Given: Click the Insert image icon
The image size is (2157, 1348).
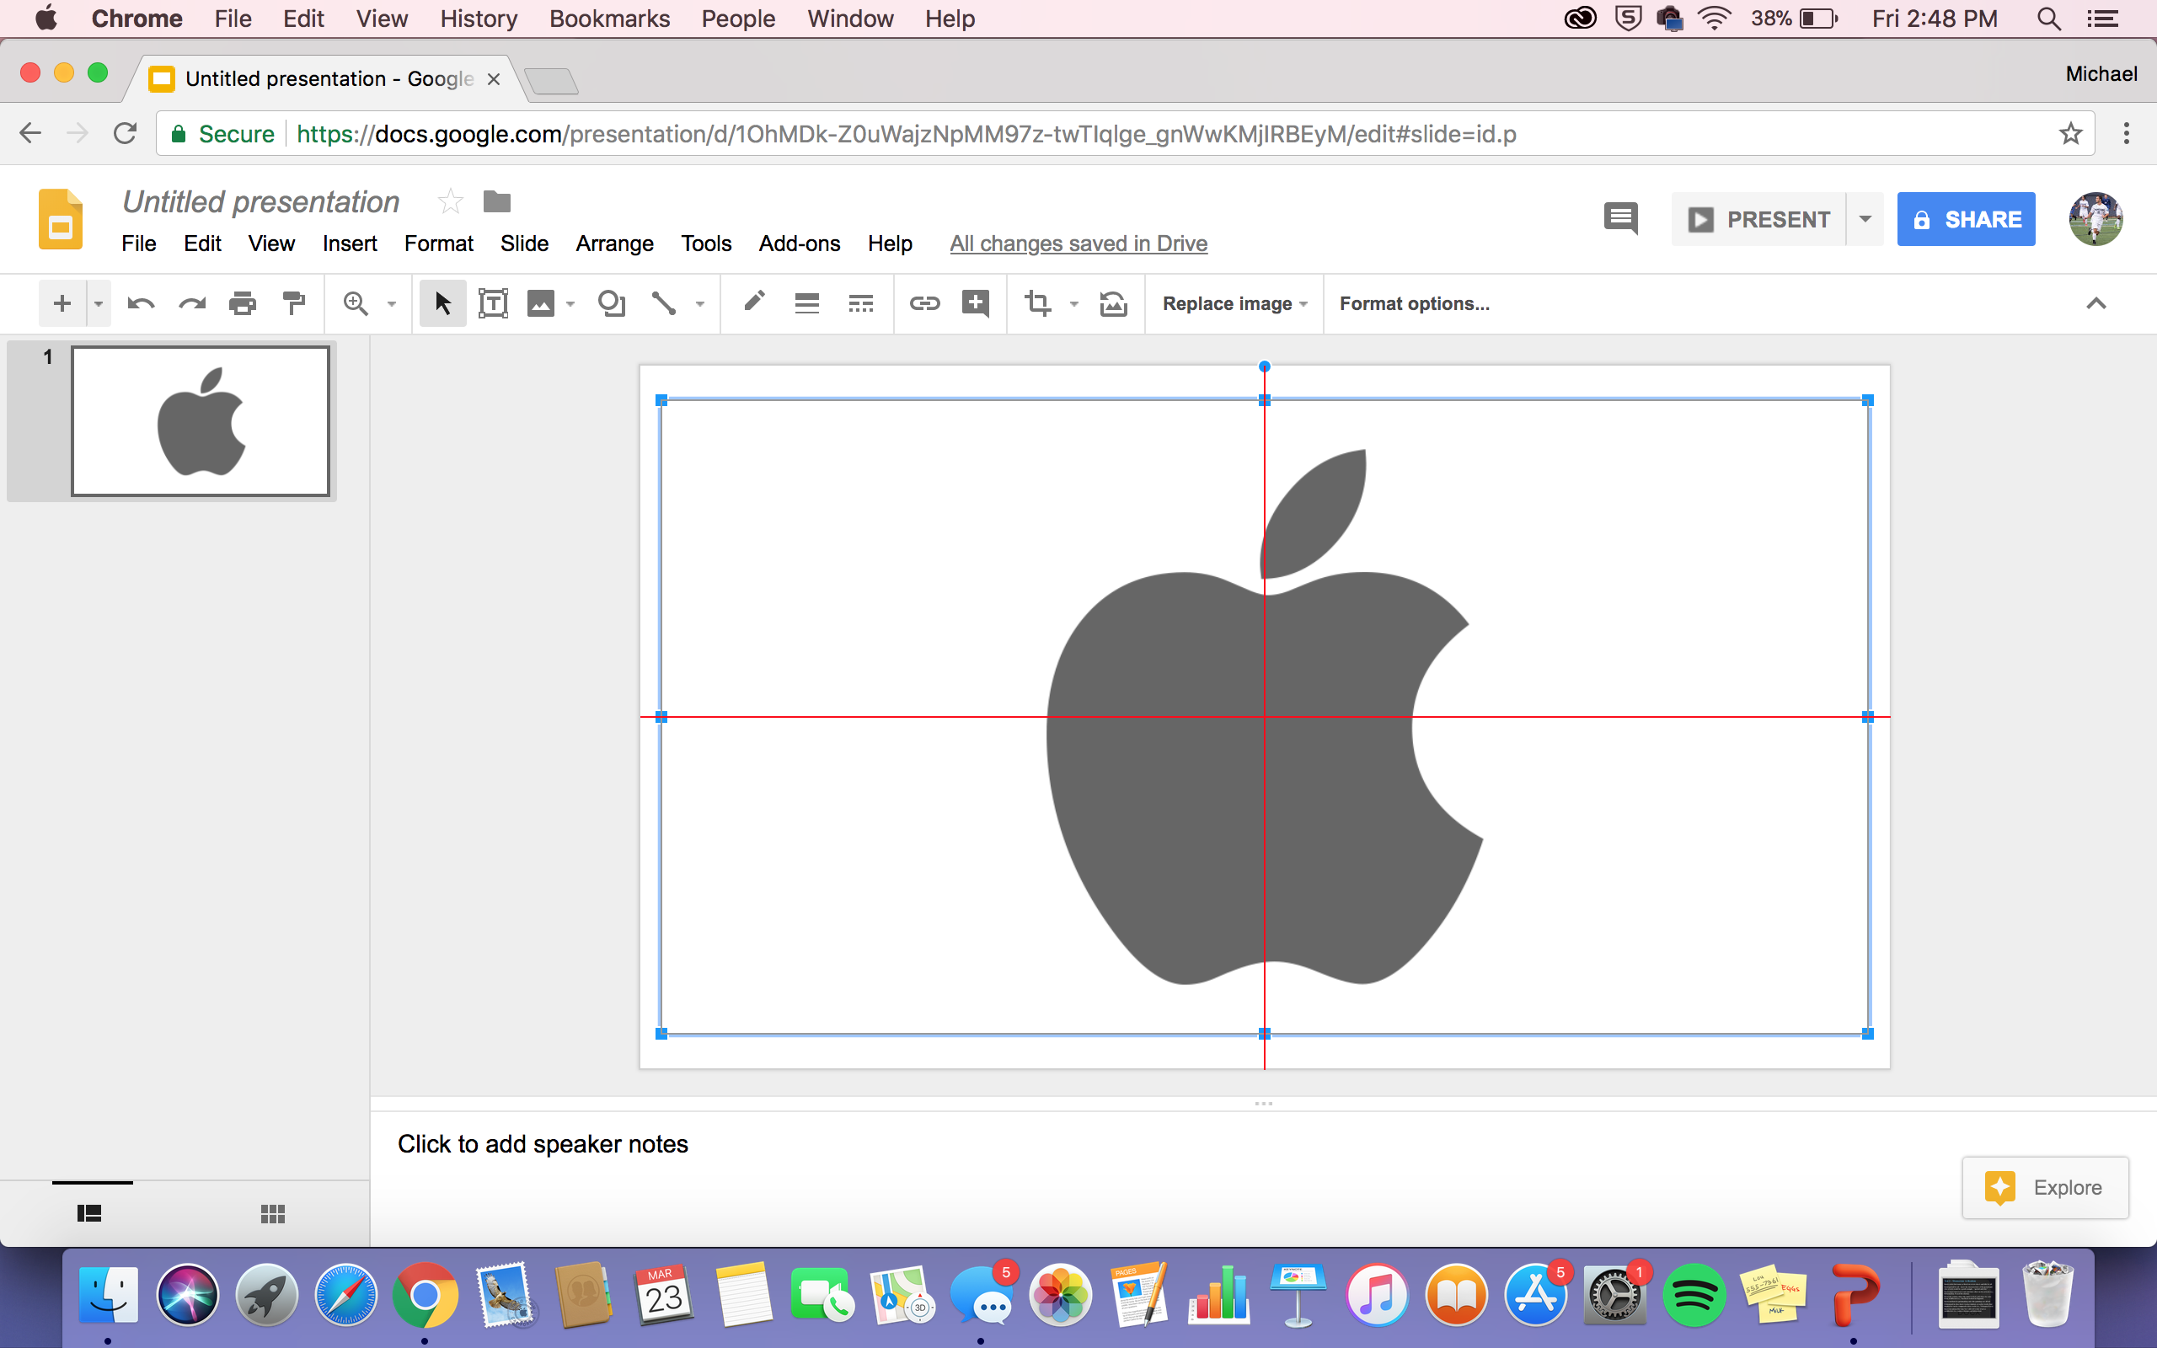Looking at the screenshot, I should (541, 304).
